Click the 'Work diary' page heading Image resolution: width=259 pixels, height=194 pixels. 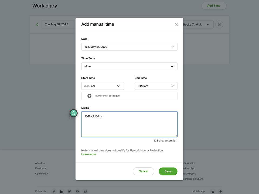pyautogui.click(x=45, y=6)
